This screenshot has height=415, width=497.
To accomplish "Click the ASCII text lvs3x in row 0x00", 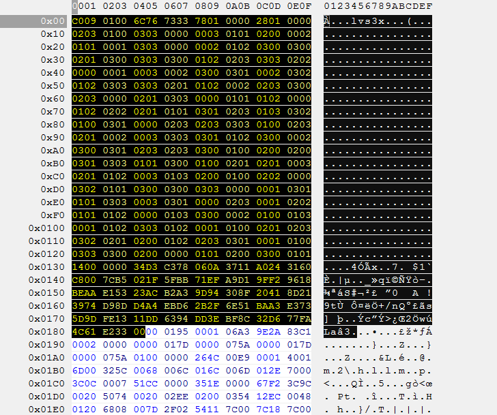I will click(x=368, y=21).
